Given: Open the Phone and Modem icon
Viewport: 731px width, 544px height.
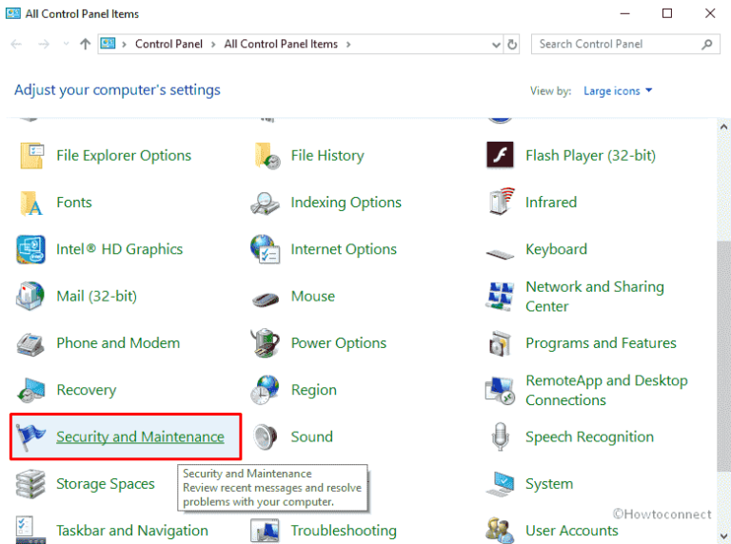Looking at the screenshot, I should point(30,344).
